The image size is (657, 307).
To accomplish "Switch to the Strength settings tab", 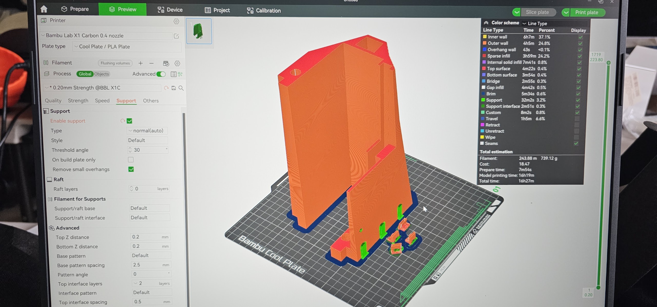I will pyautogui.click(x=78, y=101).
